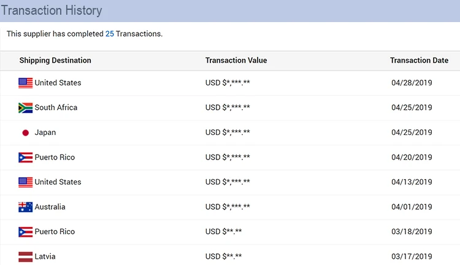
Task: Click the Australia flag icon
Action: pos(25,207)
